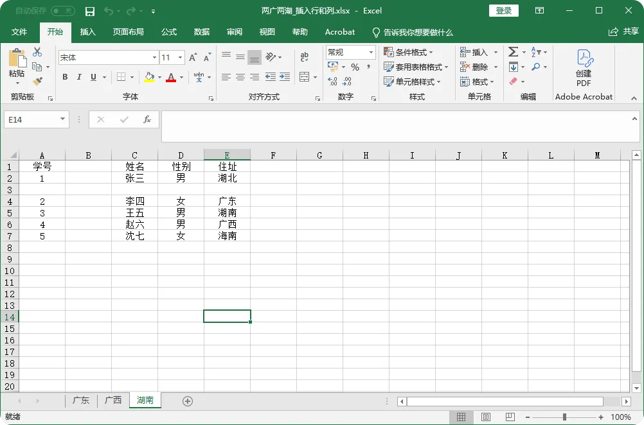Open Format as Table dropdown
The image size is (644, 425).
416,67
